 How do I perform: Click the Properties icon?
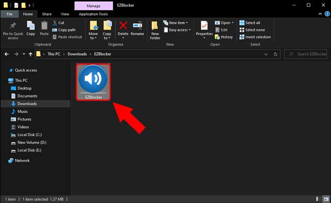click(204, 26)
